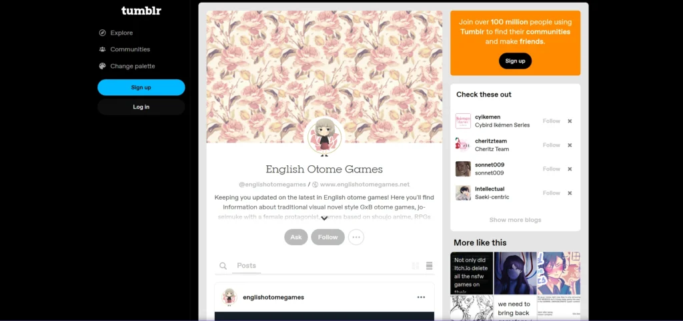Click the sonnet009 blog name
This screenshot has height=321, width=683.
coord(490,165)
